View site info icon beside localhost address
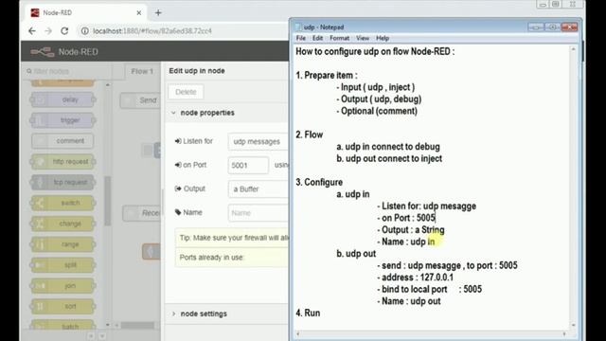 tap(84, 31)
